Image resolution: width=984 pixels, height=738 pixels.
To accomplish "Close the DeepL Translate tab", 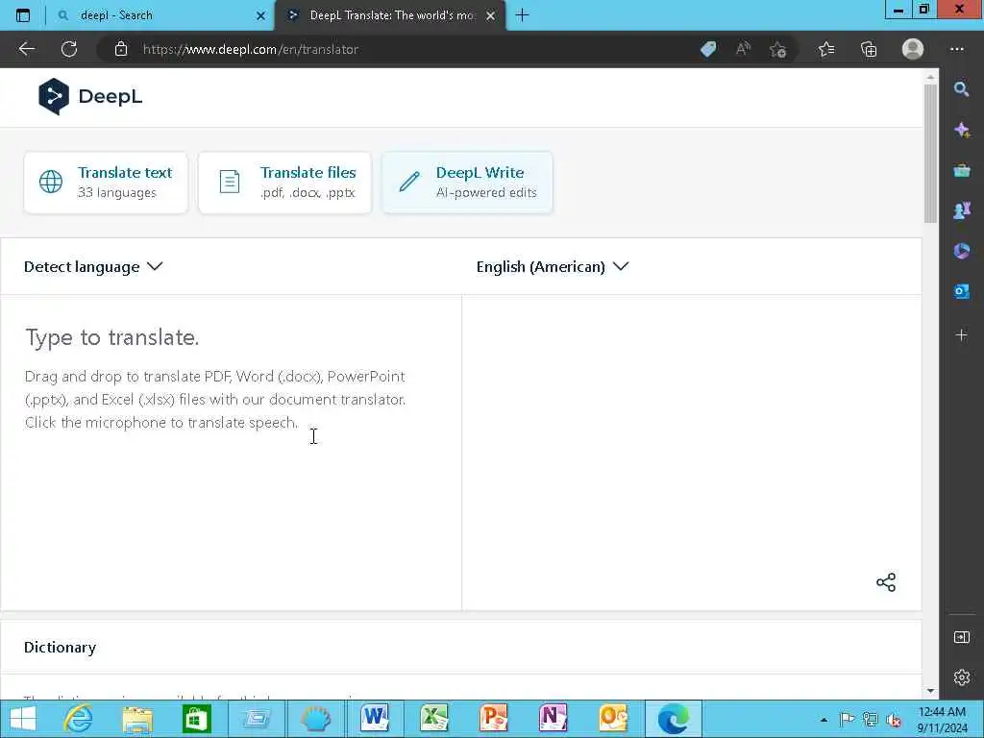I will tap(491, 15).
